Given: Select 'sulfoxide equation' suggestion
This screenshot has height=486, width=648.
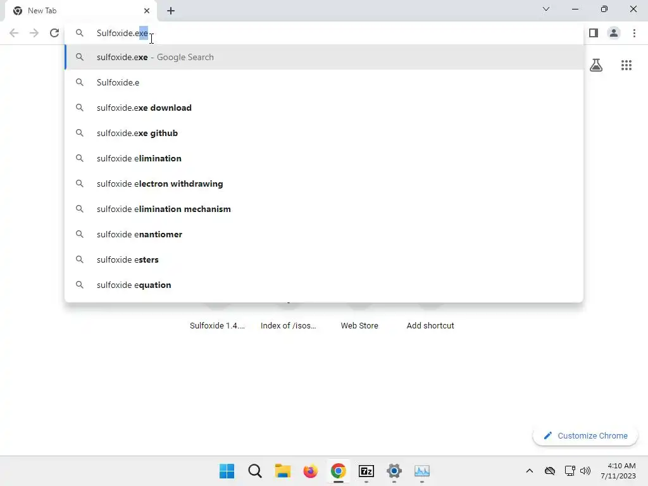Looking at the screenshot, I should (x=324, y=285).
